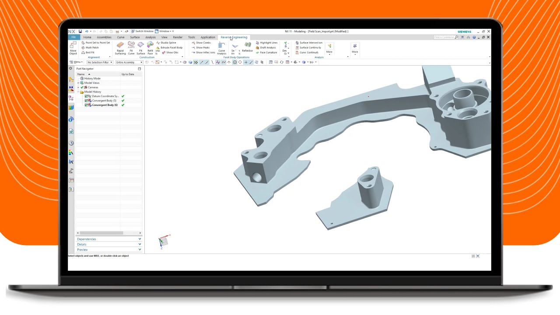This screenshot has width=560, height=315.
Task: Switch to the Render ribbon tab
Action: [x=178, y=37]
